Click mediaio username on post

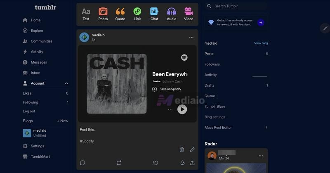(98, 35)
